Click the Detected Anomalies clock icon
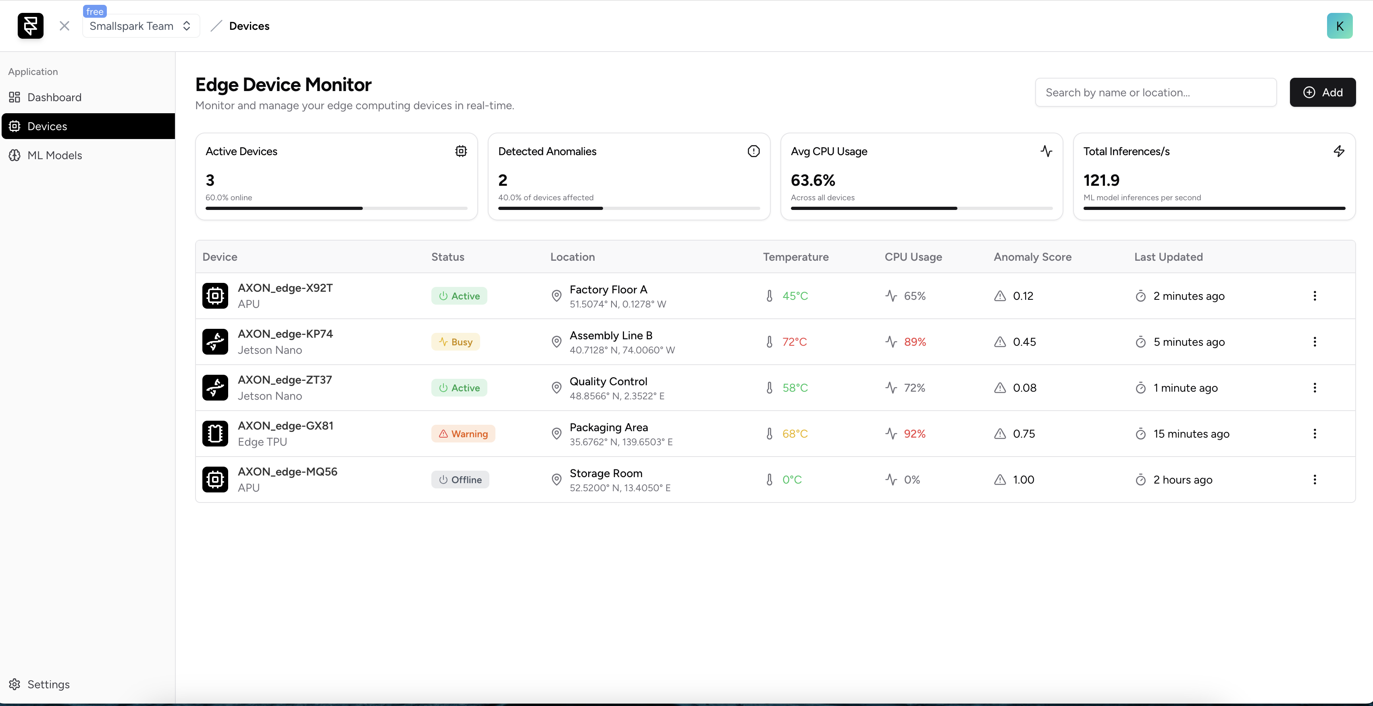This screenshot has width=1373, height=706. [x=753, y=150]
